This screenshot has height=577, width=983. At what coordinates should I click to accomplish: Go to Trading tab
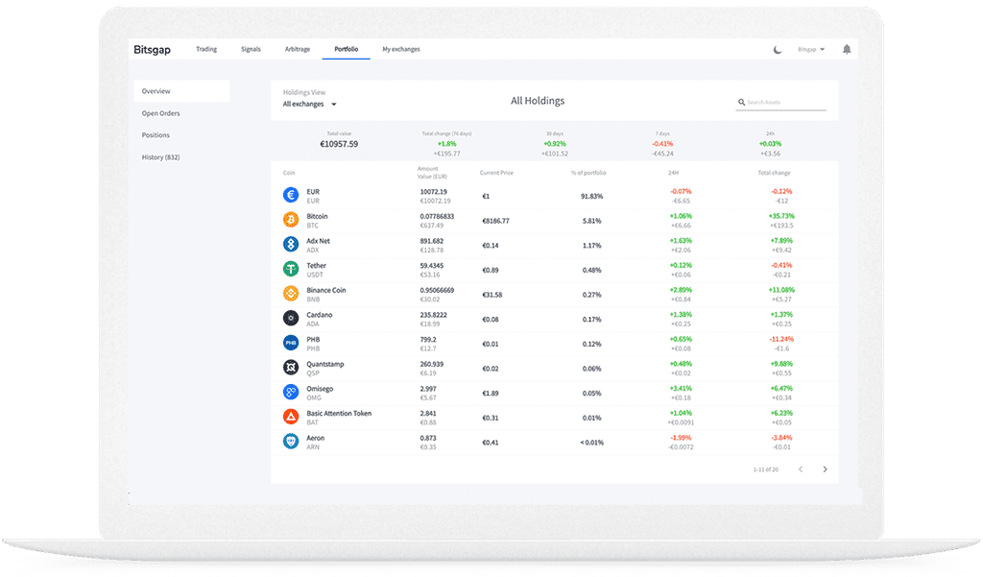pyautogui.click(x=206, y=49)
